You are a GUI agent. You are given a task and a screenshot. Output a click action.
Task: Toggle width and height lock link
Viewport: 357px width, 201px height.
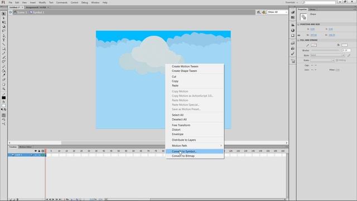click(299, 35)
